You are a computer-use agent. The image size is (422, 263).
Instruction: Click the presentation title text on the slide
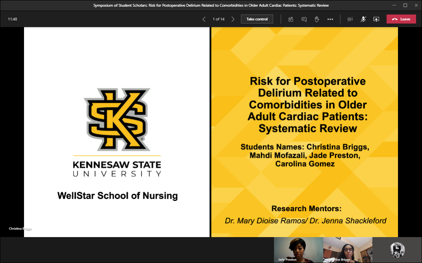click(x=307, y=104)
